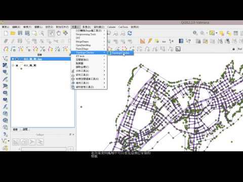Toggle editing with the pencil icon

coord(13,41)
